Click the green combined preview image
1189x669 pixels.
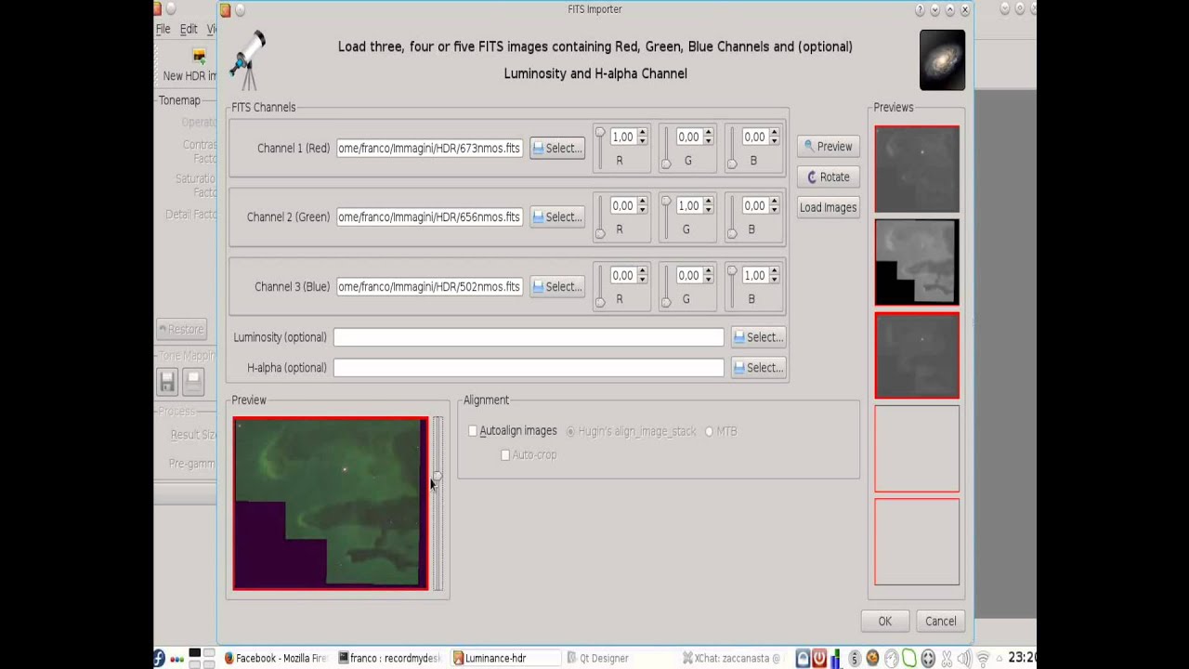tap(331, 503)
